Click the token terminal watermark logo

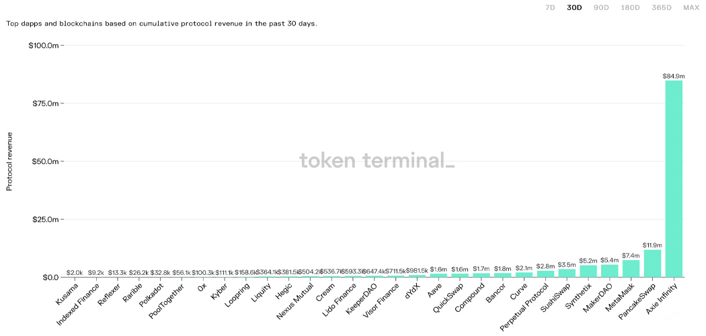377,161
